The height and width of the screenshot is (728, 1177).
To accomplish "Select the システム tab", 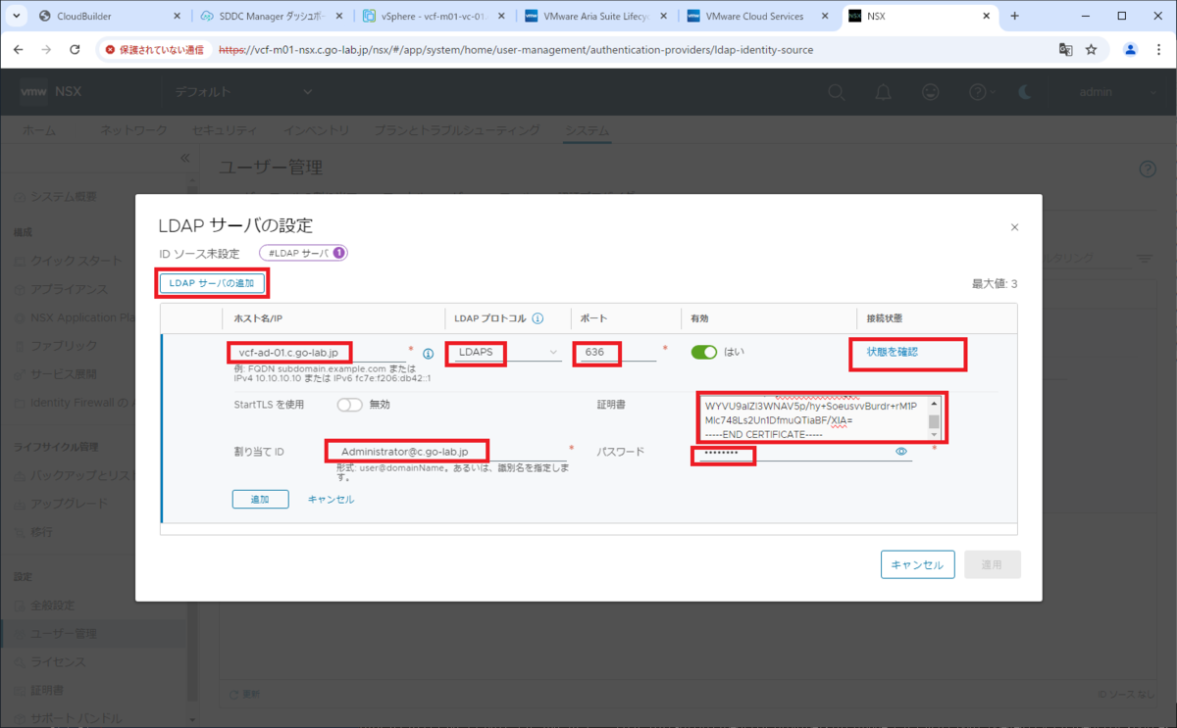I will tap(587, 130).
